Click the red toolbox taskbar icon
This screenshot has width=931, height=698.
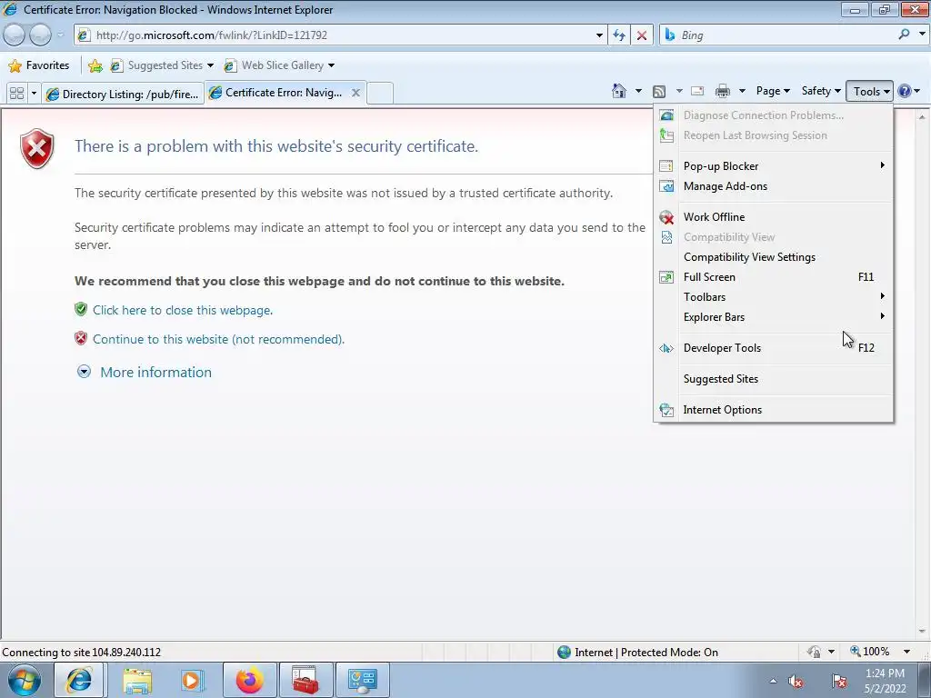pos(305,680)
